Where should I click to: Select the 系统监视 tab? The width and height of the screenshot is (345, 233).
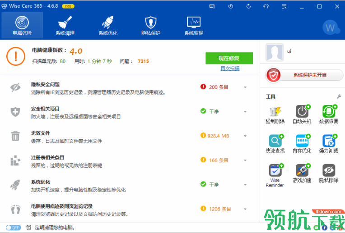point(194,26)
